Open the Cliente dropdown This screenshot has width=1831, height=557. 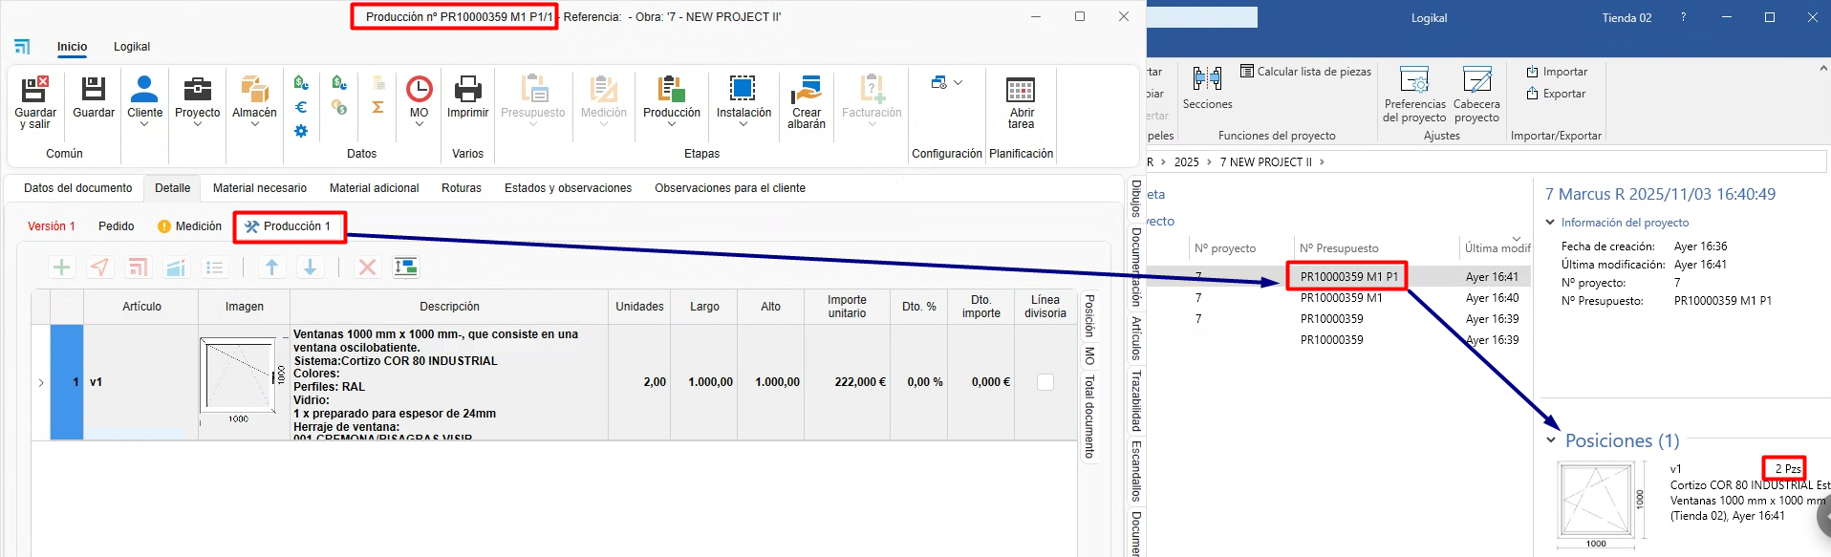pos(144,123)
